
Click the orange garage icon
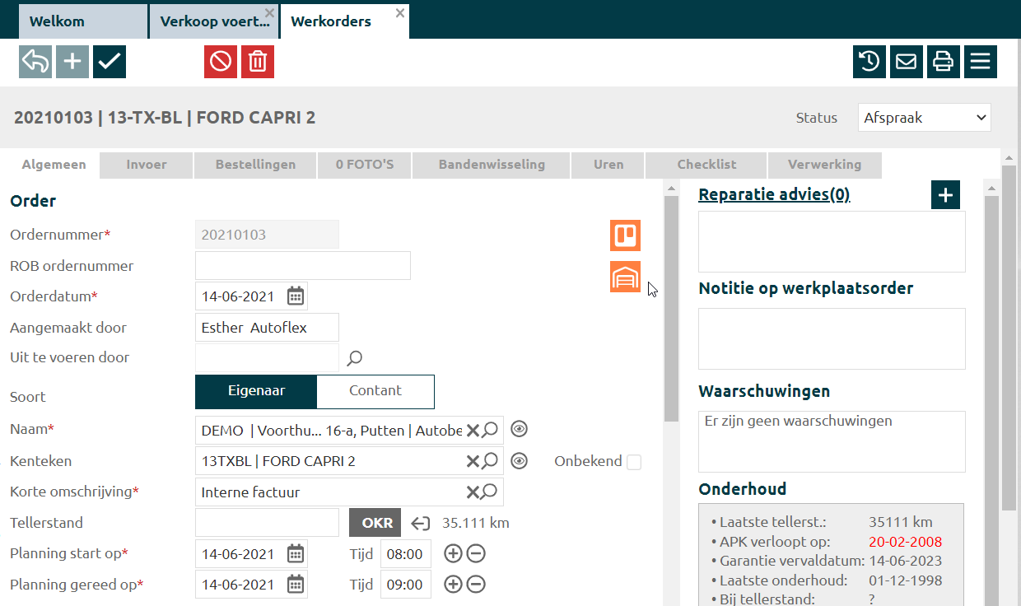(625, 277)
